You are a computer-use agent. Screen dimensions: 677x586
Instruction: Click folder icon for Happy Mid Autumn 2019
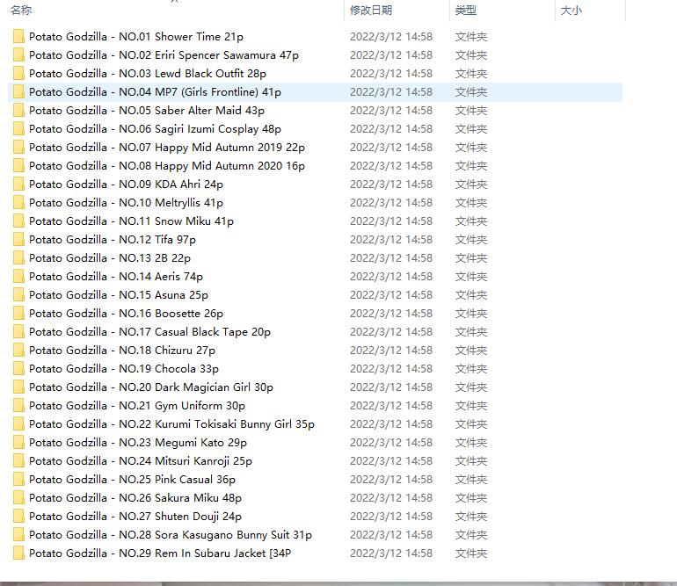(18, 147)
